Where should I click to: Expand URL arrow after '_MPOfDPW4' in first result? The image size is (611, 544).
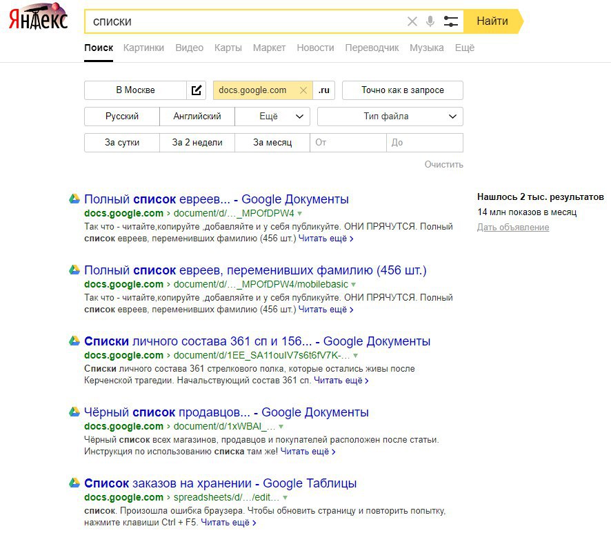point(300,214)
